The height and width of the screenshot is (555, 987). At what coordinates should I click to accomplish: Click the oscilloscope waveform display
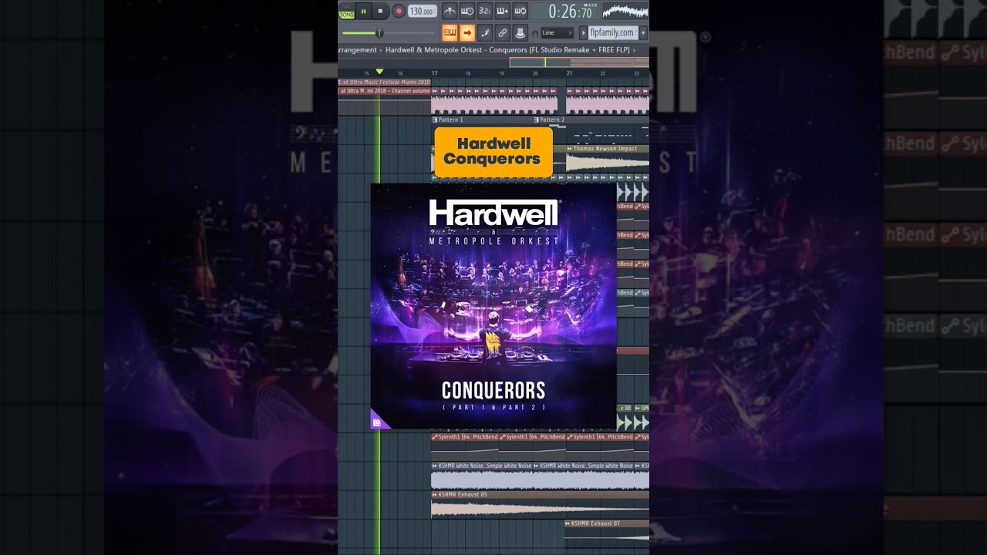(x=625, y=11)
